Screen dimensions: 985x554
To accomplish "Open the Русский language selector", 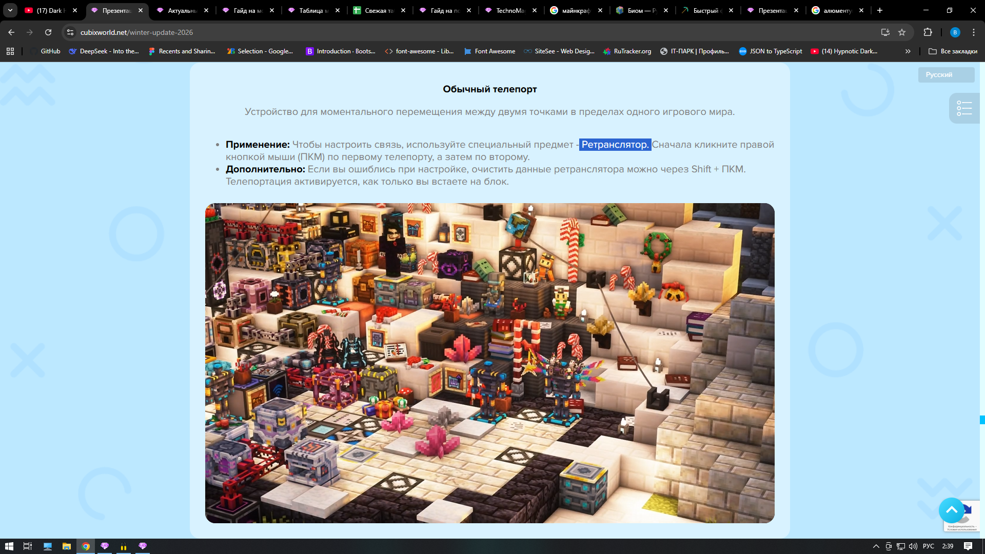I will pyautogui.click(x=945, y=74).
